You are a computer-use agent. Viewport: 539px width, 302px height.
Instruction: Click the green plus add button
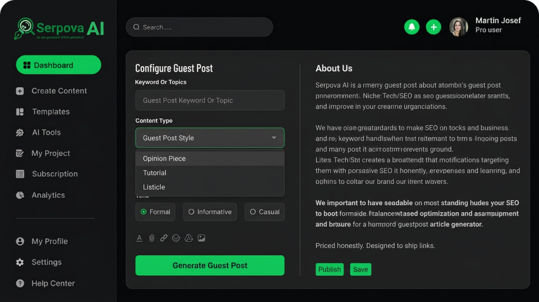point(434,27)
